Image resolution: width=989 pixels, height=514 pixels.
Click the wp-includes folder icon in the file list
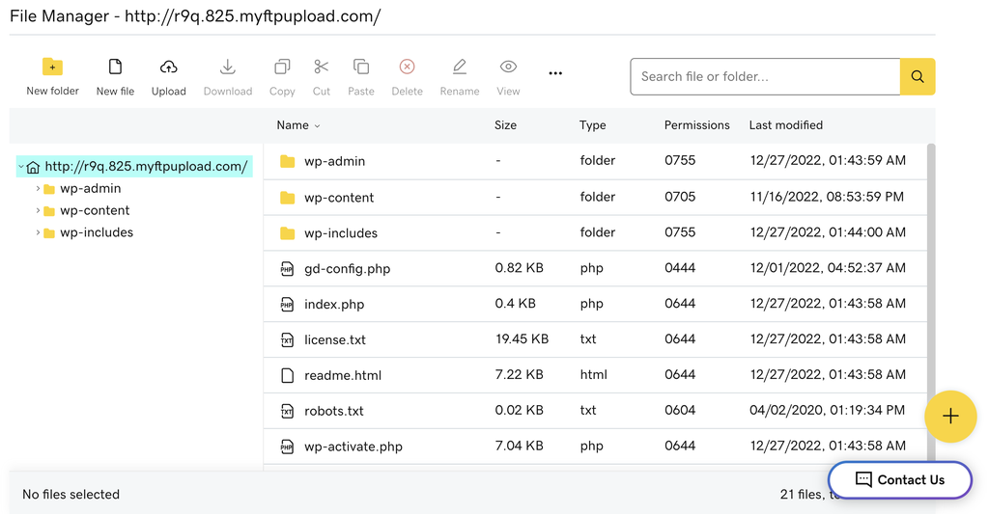(287, 233)
